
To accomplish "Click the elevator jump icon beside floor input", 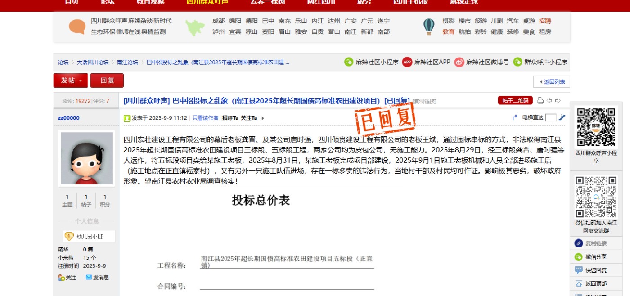I will point(562,117).
